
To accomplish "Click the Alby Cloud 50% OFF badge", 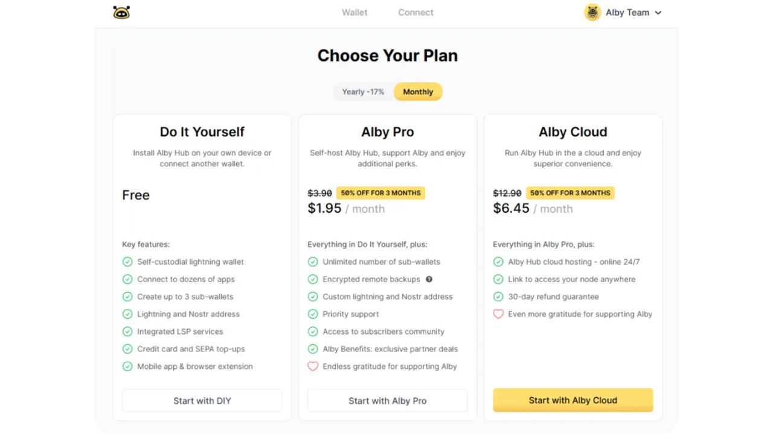I will tap(570, 193).
